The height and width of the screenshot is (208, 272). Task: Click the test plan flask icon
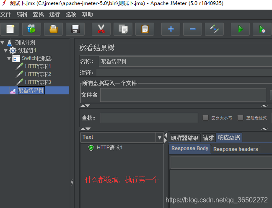(9, 42)
